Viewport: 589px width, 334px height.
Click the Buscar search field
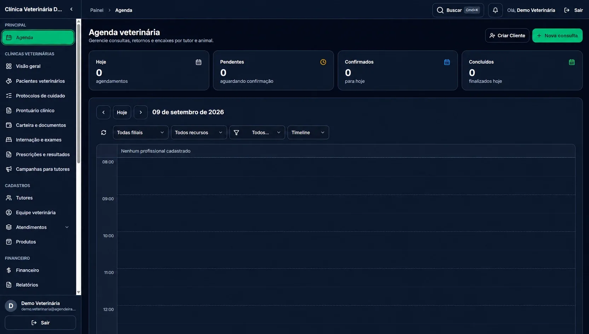[458, 10]
